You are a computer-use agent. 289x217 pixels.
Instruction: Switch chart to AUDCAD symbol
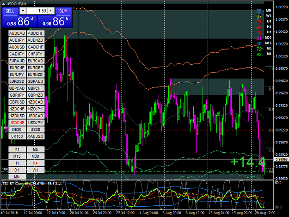point(17,33)
